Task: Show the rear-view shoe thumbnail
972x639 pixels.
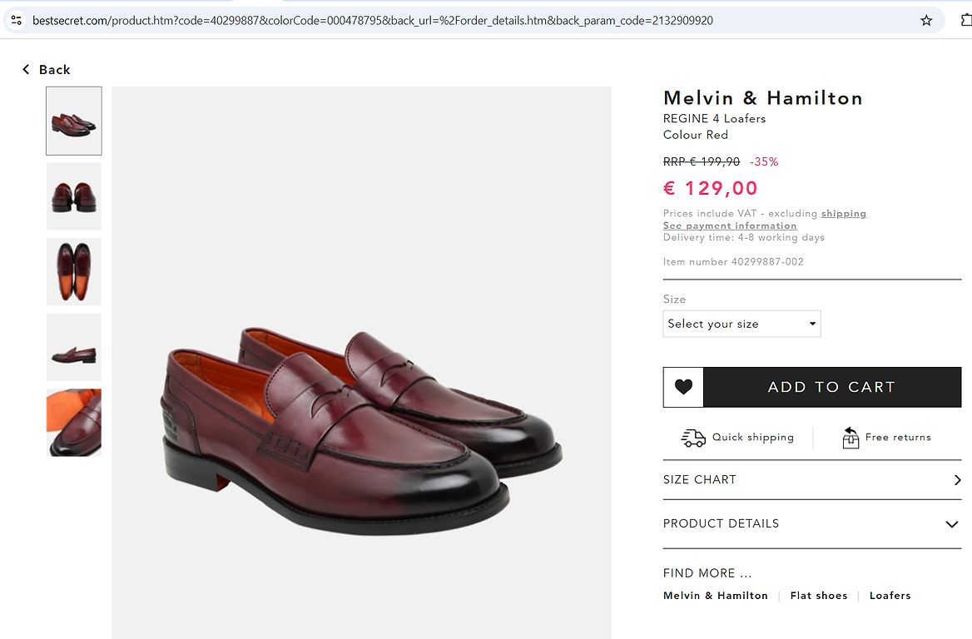Action: click(74, 196)
